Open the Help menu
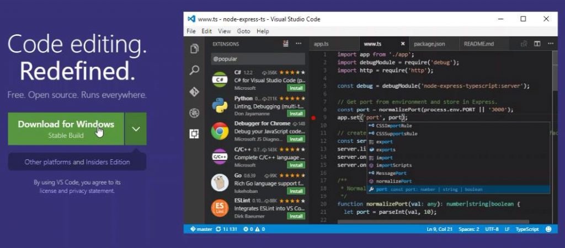The image size is (565, 248). [263, 31]
